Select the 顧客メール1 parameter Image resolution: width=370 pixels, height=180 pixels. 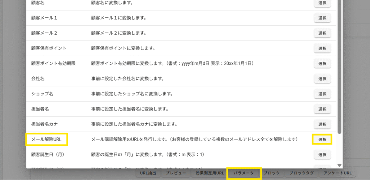point(322,18)
